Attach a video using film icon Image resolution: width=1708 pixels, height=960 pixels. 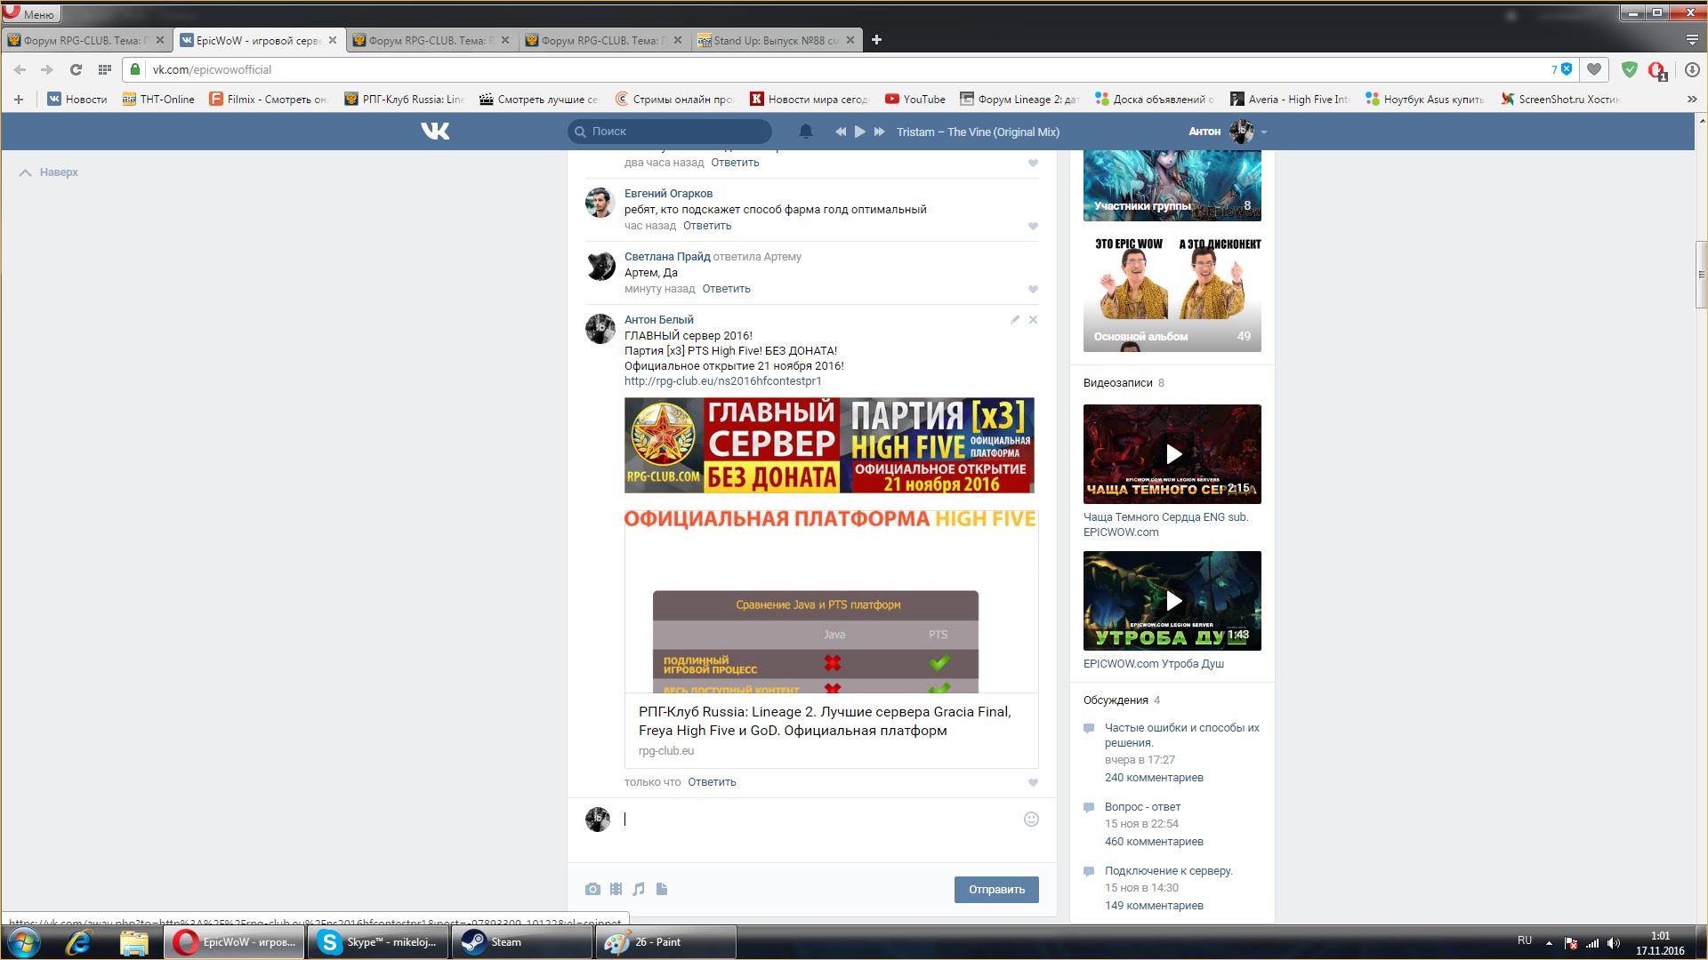[x=616, y=889]
